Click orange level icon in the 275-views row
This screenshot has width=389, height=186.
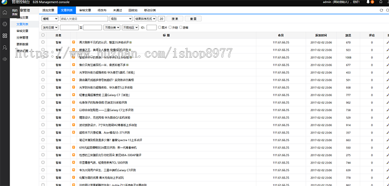[73, 155]
